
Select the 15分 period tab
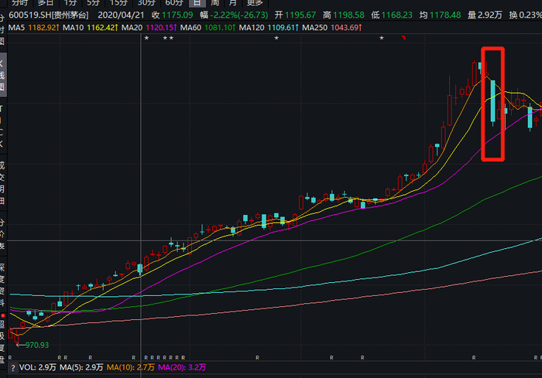point(119,3)
